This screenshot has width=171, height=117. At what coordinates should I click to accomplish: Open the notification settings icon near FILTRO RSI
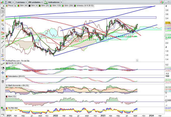click(x=3, y=109)
